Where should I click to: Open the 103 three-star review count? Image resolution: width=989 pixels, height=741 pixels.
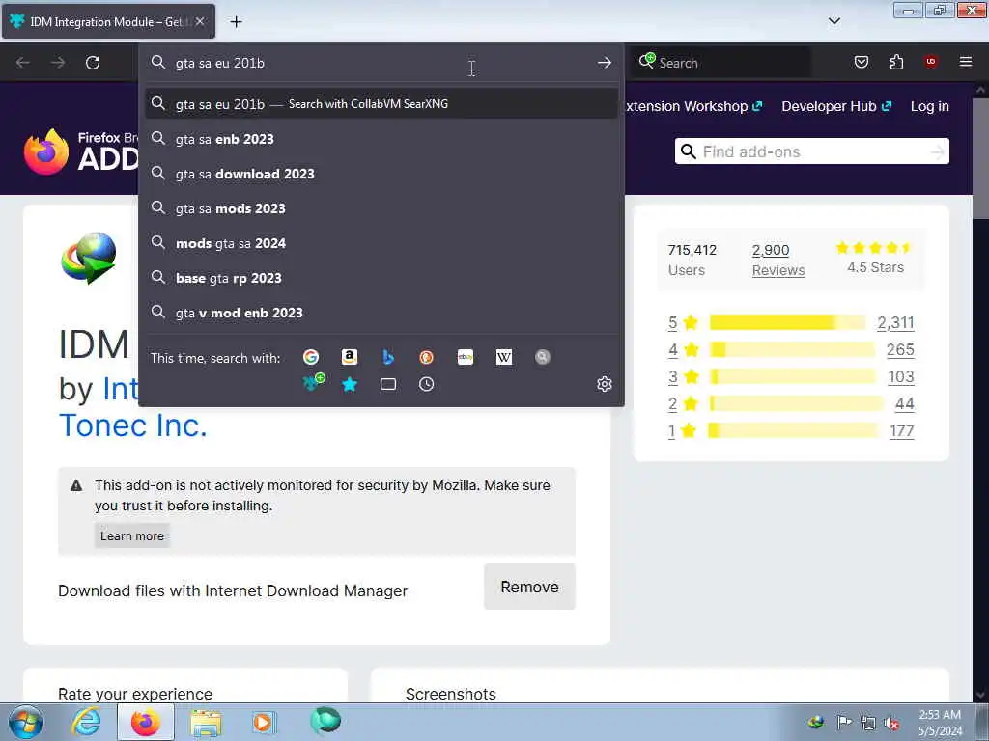pyautogui.click(x=901, y=377)
